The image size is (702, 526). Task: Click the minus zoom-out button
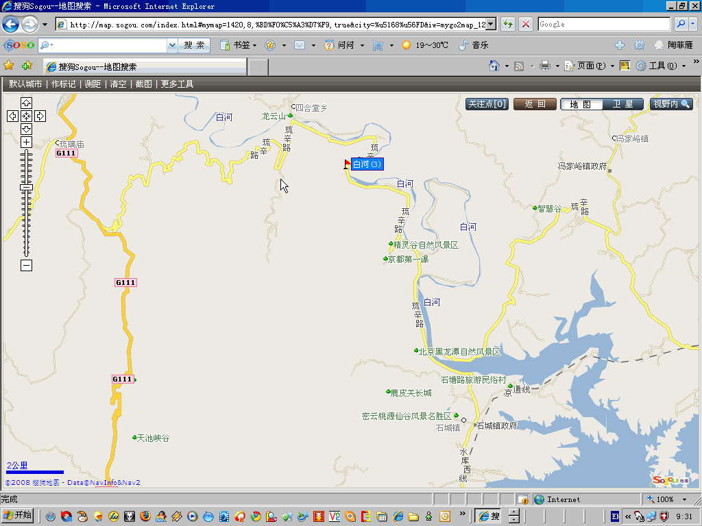click(x=26, y=265)
